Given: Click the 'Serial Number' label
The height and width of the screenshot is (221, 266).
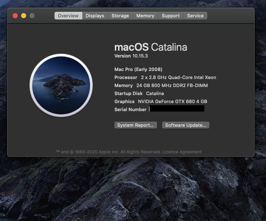Looking at the screenshot, I should coord(130,109).
